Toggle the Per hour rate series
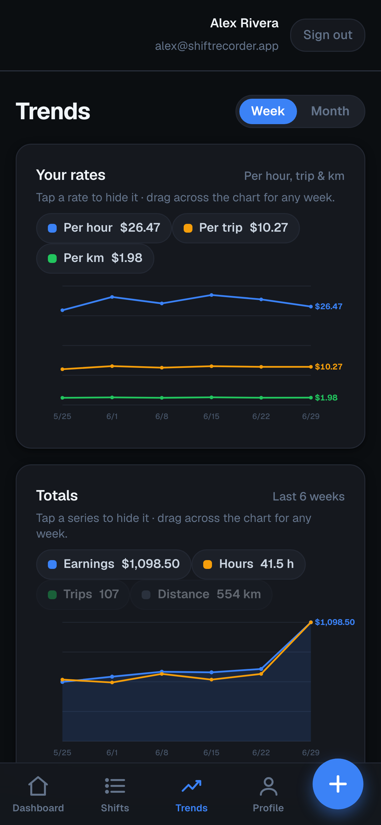The width and height of the screenshot is (381, 825). pos(104,228)
